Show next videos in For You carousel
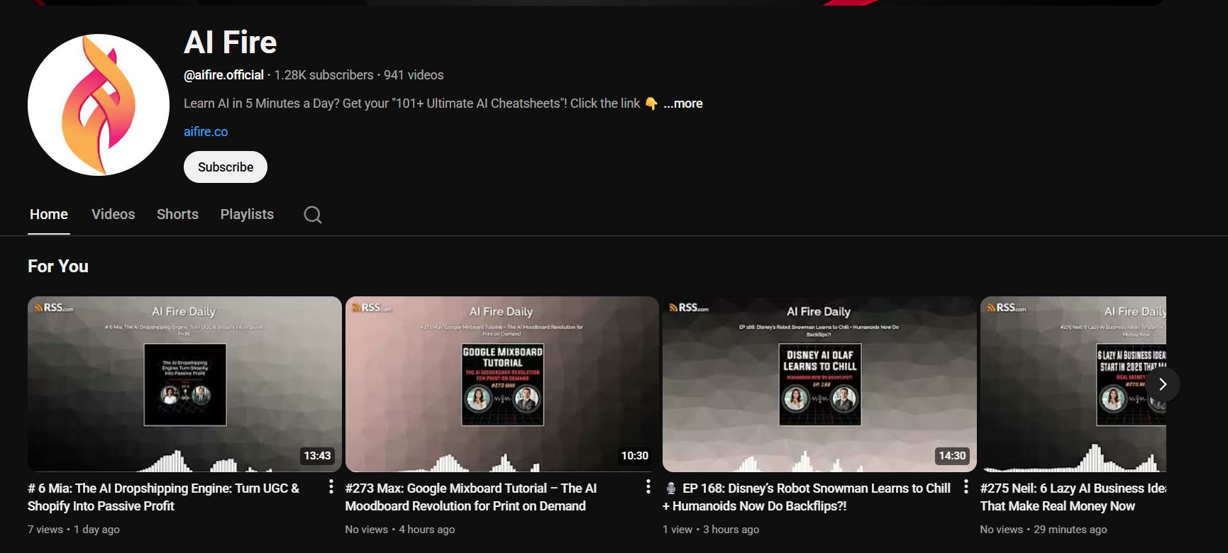The height and width of the screenshot is (553, 1228). click(1162, 384)
